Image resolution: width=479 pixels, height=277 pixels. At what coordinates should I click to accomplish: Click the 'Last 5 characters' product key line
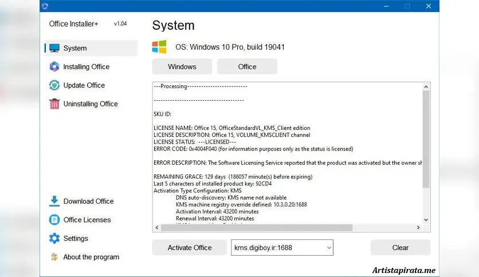coord(213,184)
